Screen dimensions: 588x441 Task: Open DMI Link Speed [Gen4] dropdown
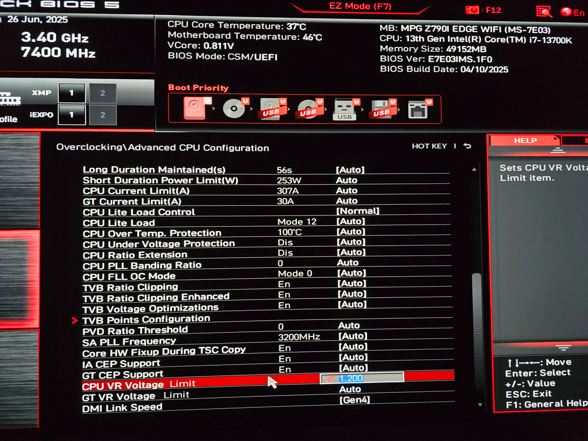pyautogui.click(x=355, y=400)
